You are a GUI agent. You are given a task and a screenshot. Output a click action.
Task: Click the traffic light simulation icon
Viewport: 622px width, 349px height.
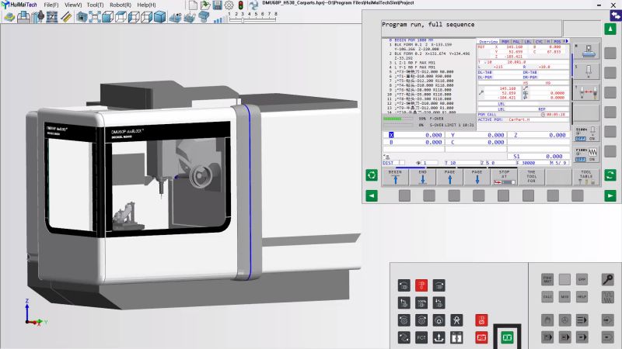[x=241, y=5]
